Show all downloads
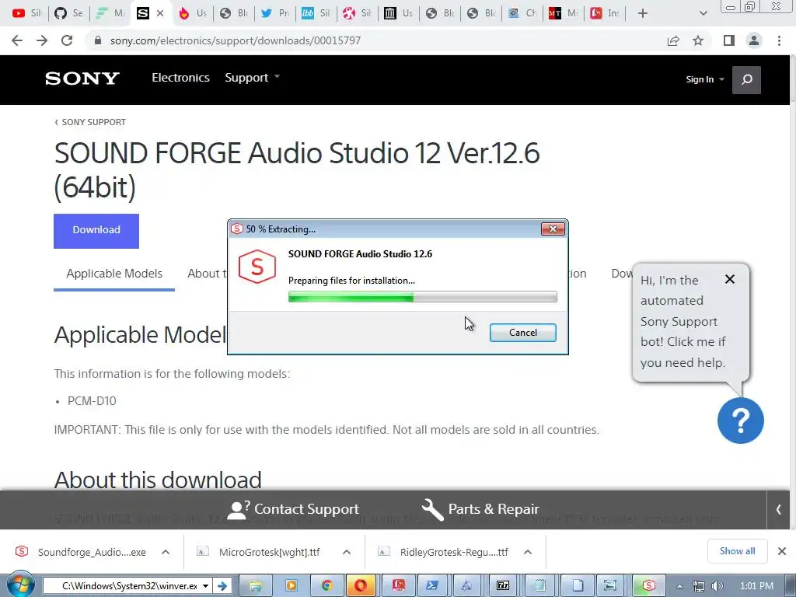Viewport: 796px width, 597px height. (737, 551)
